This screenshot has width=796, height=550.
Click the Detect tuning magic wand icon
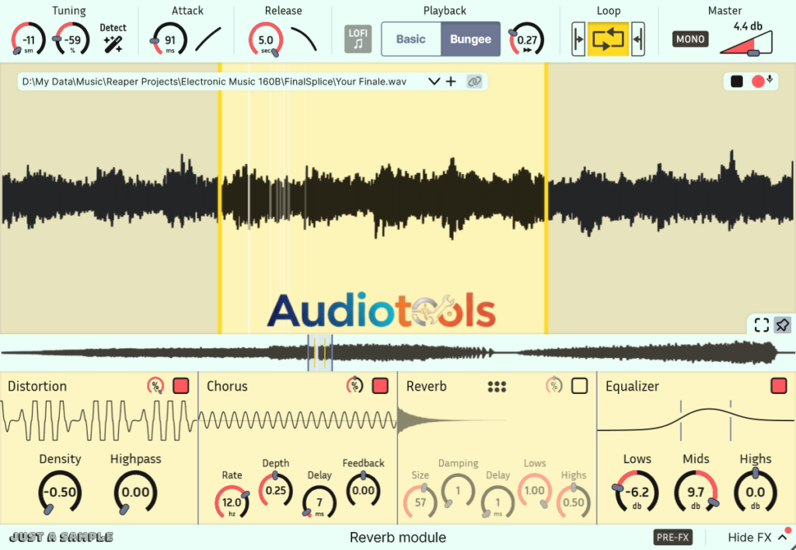point(113,44)
